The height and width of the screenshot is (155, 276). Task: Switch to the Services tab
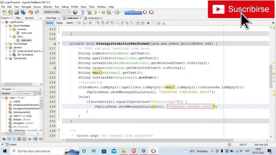coord(29,18)
